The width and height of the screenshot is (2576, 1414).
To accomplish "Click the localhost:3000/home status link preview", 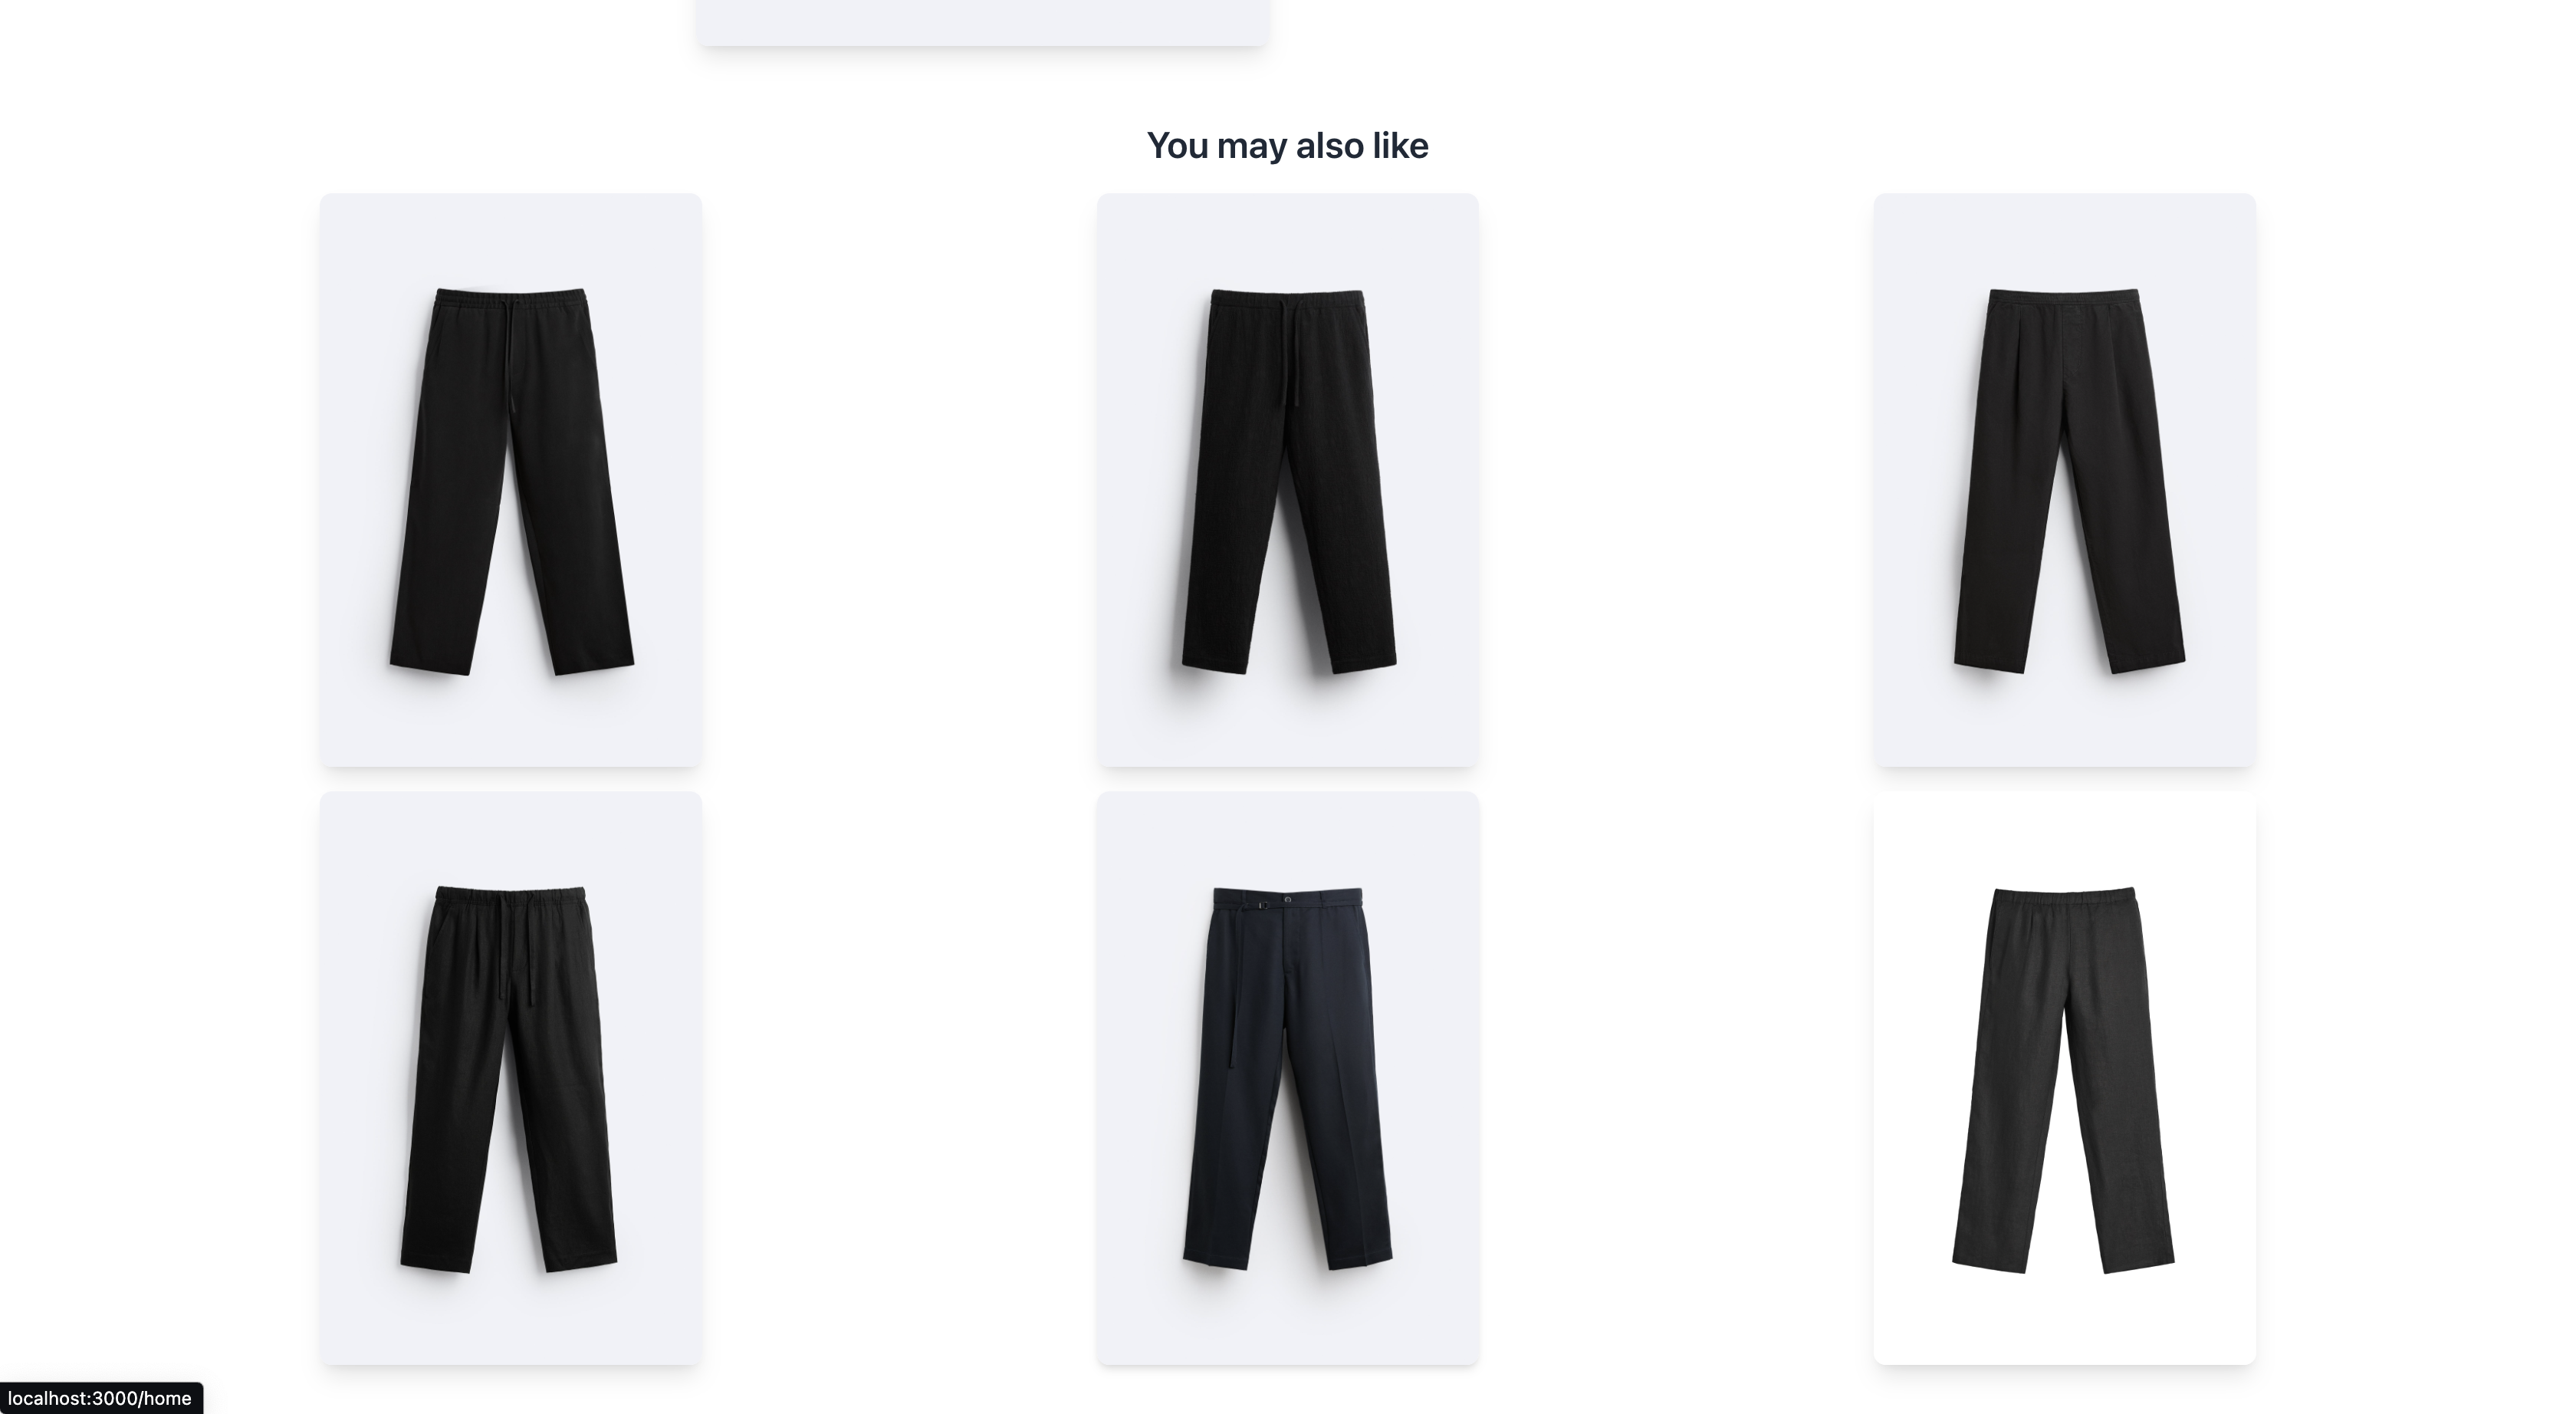I will [x=100, y=1398].
